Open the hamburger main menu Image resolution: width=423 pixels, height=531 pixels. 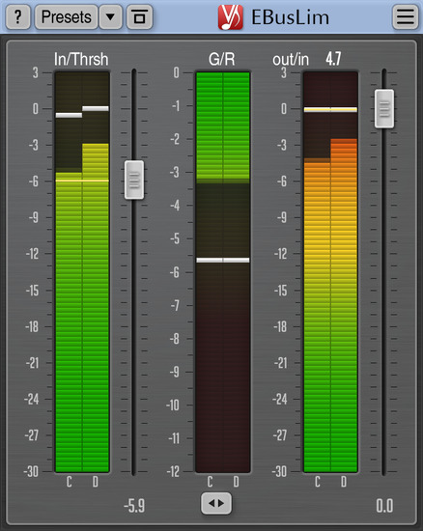[x=406, y=16]
